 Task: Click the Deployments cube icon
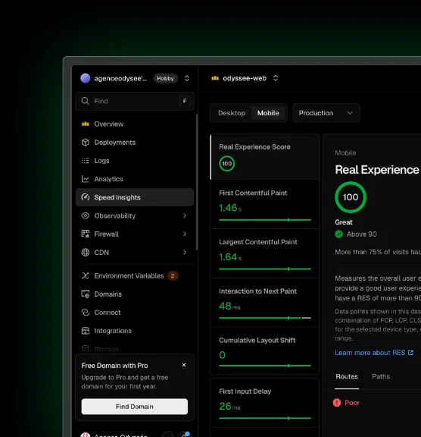86,143
